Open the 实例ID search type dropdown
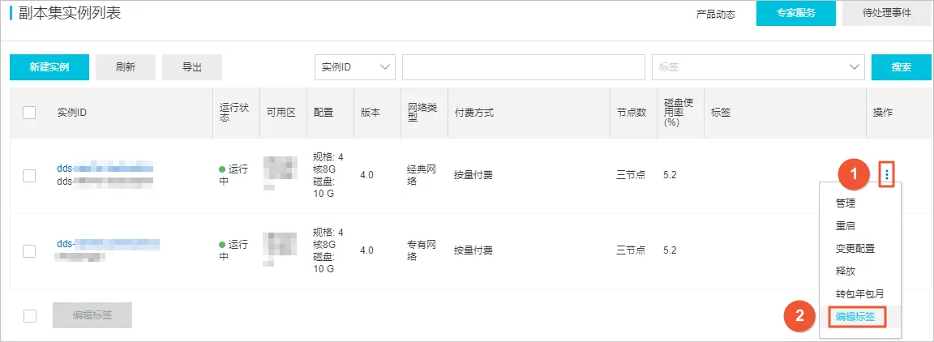 [x=354, y=67]
